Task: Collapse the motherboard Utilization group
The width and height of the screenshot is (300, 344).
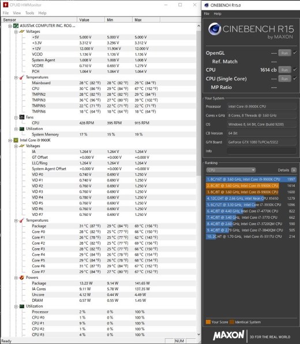Action: (x=16, y=129)
